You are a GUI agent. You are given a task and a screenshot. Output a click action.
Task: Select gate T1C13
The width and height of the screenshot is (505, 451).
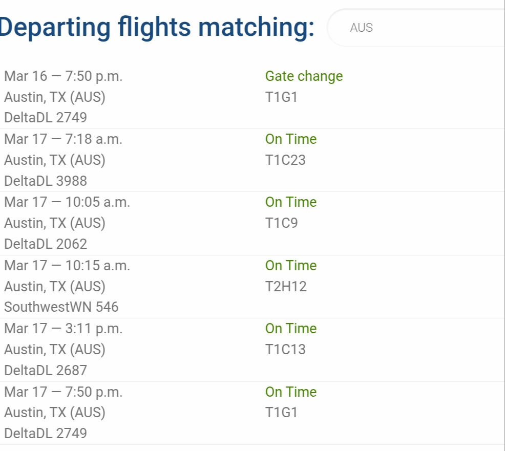[285, 350]
